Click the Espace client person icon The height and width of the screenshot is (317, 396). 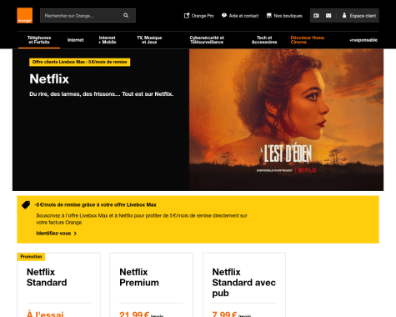(x=344, y=15)
